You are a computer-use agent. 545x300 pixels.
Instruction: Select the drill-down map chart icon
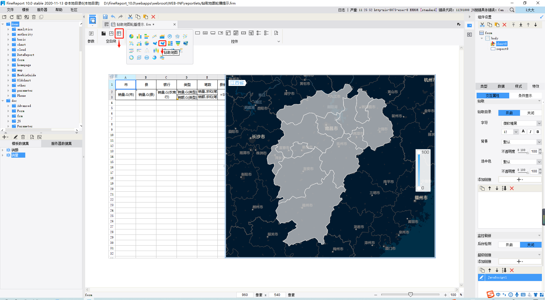(x=162, y=43)
